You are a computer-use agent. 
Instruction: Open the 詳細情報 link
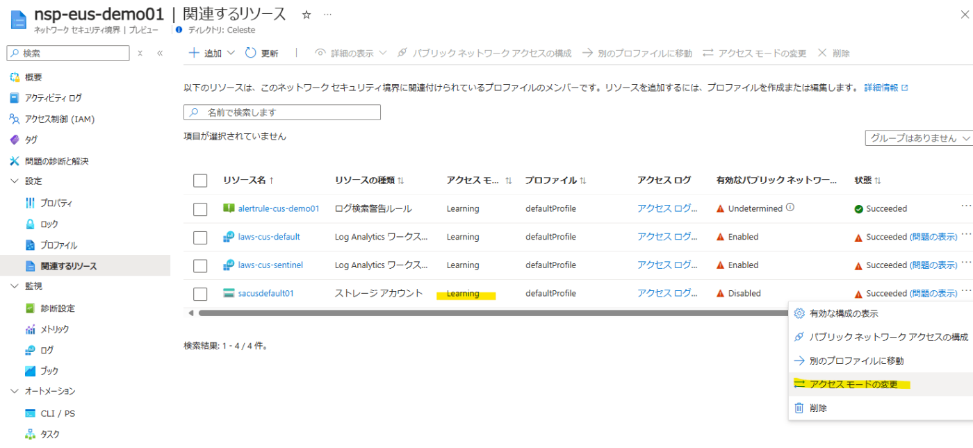[x=886, y=88]
